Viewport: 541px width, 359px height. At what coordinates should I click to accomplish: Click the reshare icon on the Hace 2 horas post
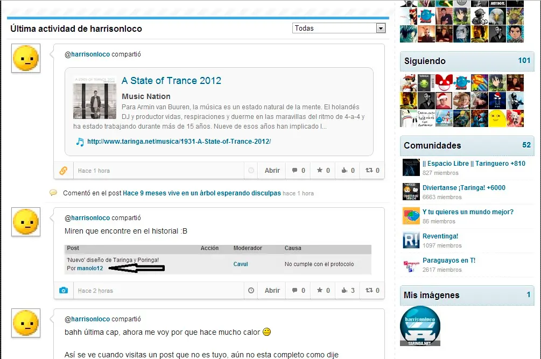click(x=369, y=290)
